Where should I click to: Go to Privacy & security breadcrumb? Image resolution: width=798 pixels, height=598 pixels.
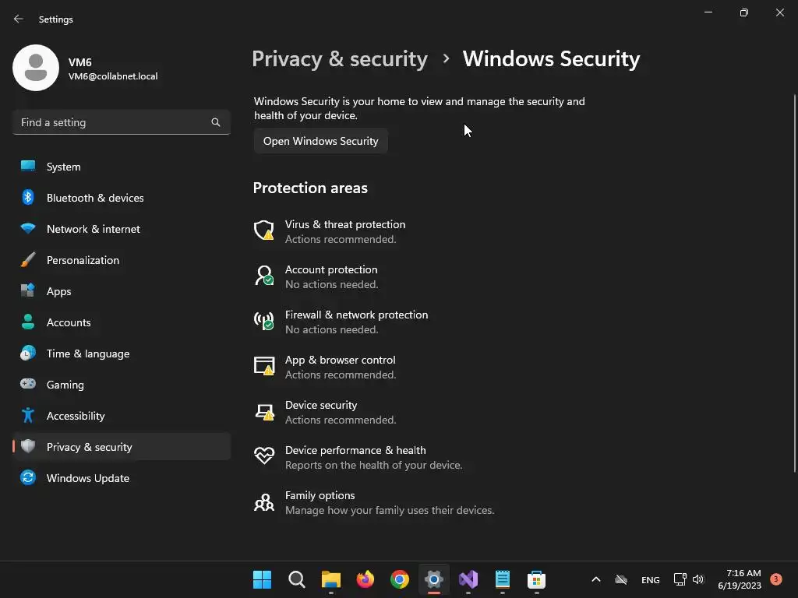340,59
